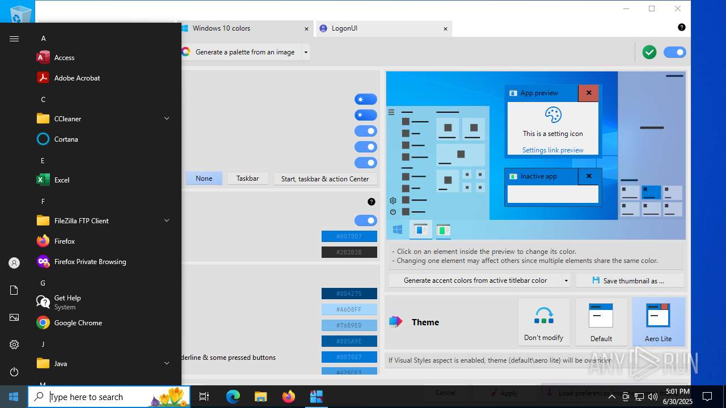
Task: Open the notification action center
Action: tap(707, 397)
